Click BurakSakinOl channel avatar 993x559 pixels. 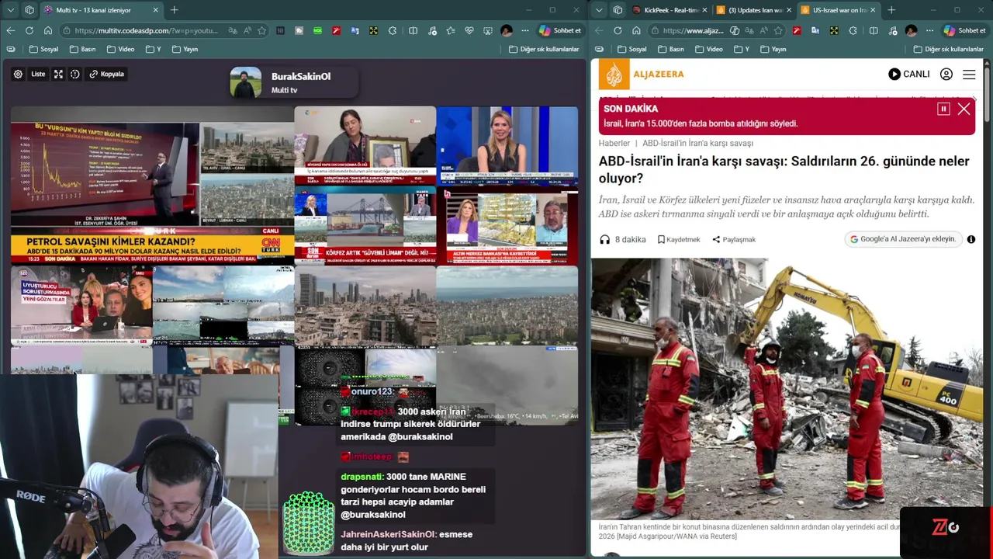246,82
